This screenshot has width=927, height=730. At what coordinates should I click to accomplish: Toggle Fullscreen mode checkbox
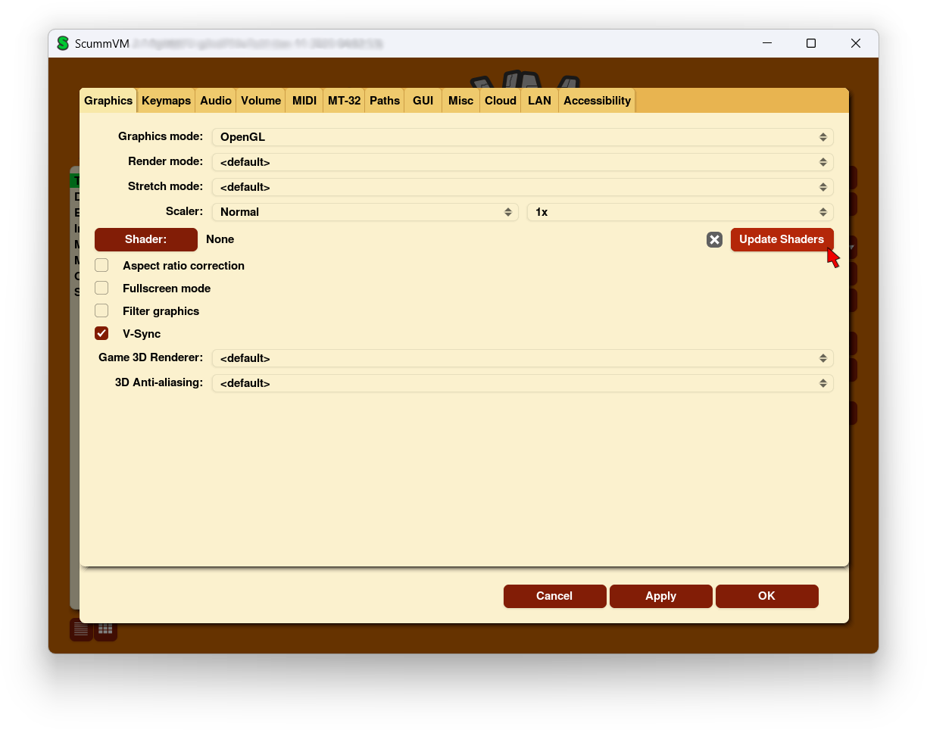[101, 289]
